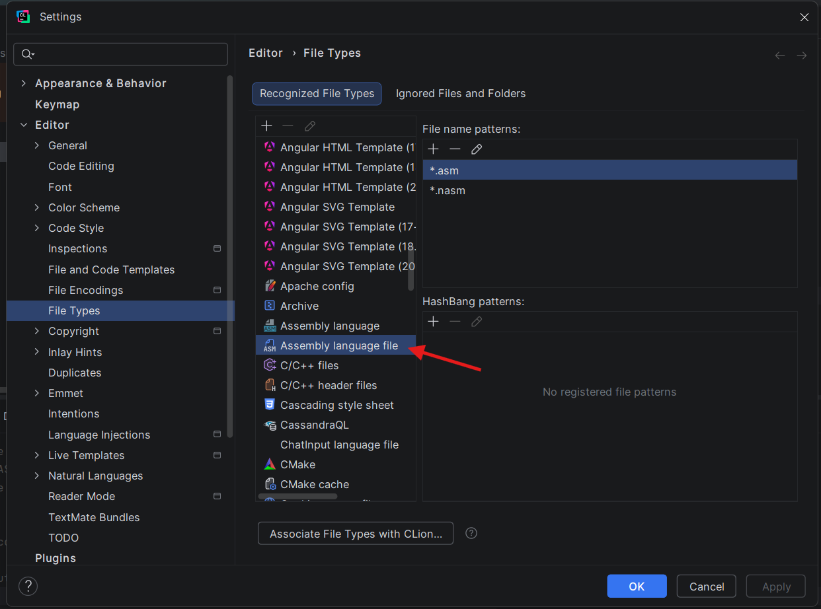Click the Apply button
The image size is (821, 609).
[776, 587]
